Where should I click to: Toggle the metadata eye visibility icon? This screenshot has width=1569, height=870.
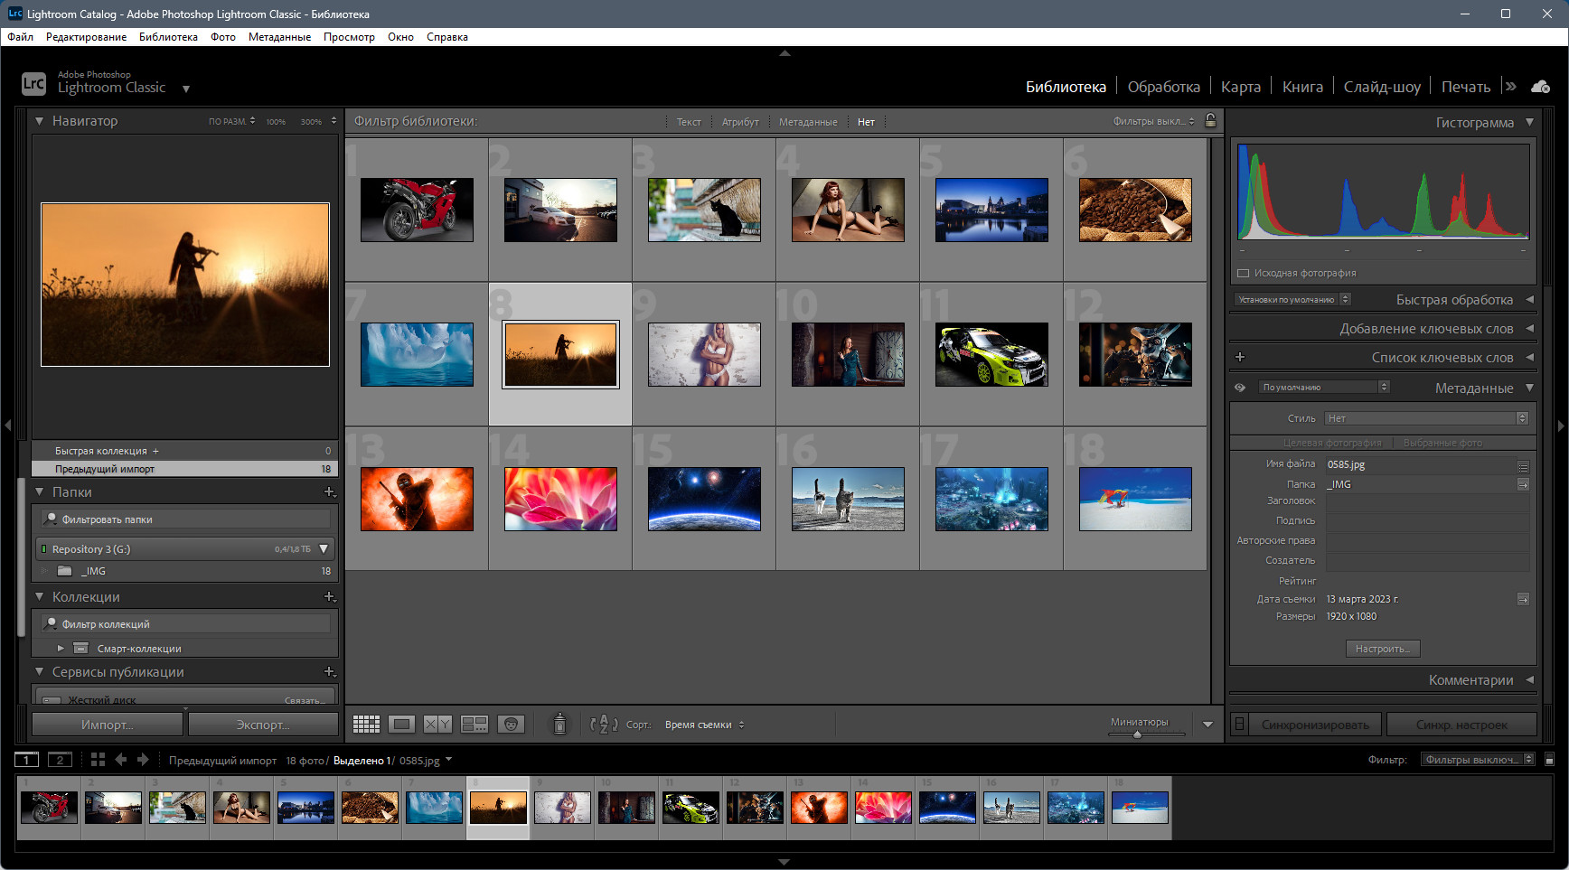click(x=1240, y=388)
